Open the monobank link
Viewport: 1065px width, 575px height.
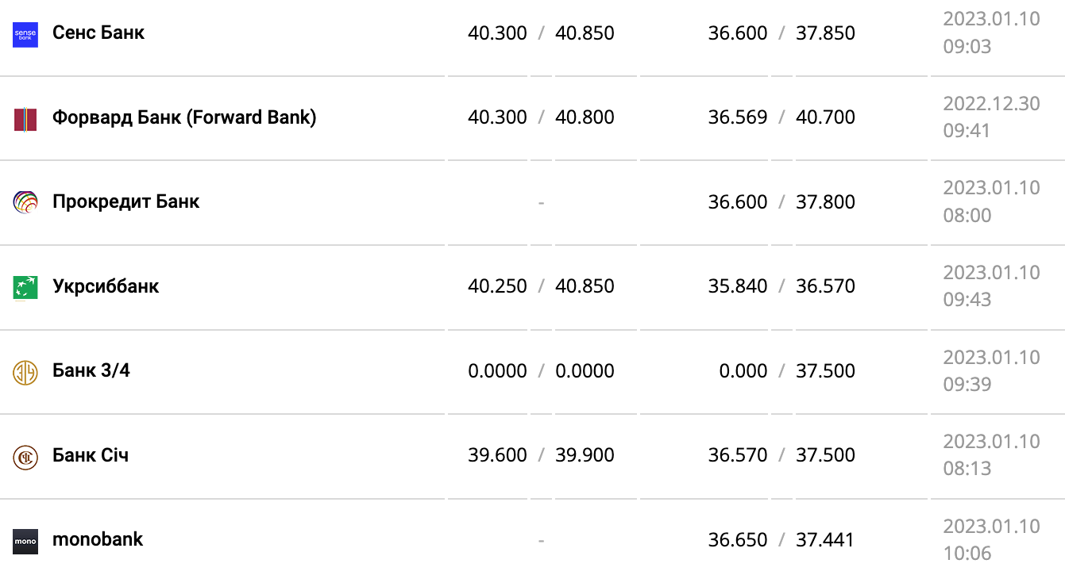(x=98, y=539)
